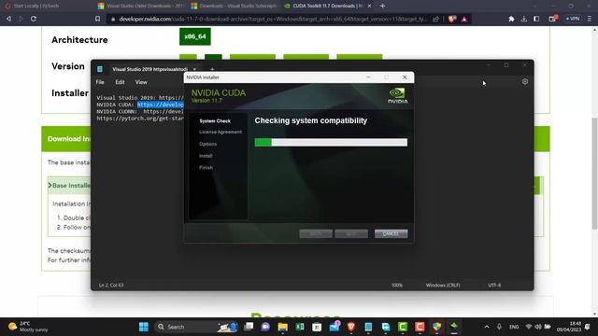Open File menu in Notepad
Viewport: 598px width, 336px height.
[x=100, y=82]
